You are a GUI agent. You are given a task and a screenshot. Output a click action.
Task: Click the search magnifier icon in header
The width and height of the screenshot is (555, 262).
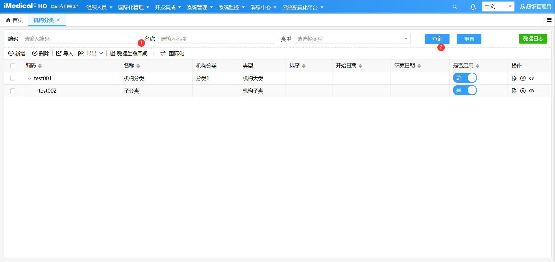pyautogui.click(x=455, y=7)
